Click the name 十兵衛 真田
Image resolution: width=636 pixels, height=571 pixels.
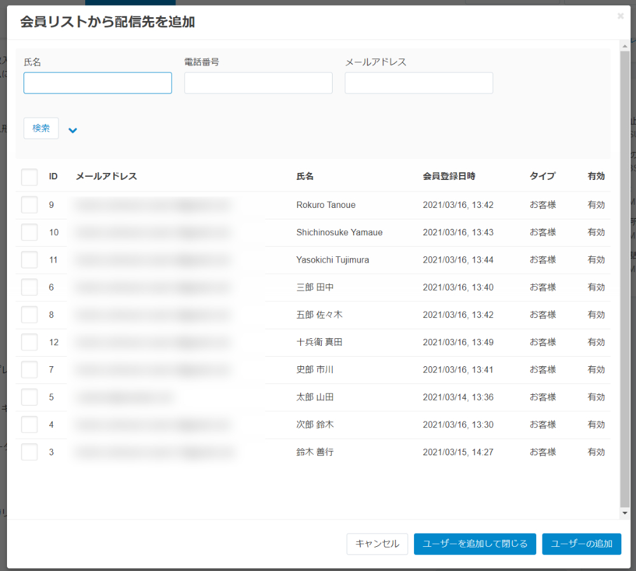(x=319, y=342)
